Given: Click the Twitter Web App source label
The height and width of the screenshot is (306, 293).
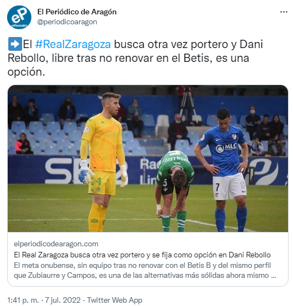Looking at the screenshot, I should pyautogui.click(x=114, y=300).
